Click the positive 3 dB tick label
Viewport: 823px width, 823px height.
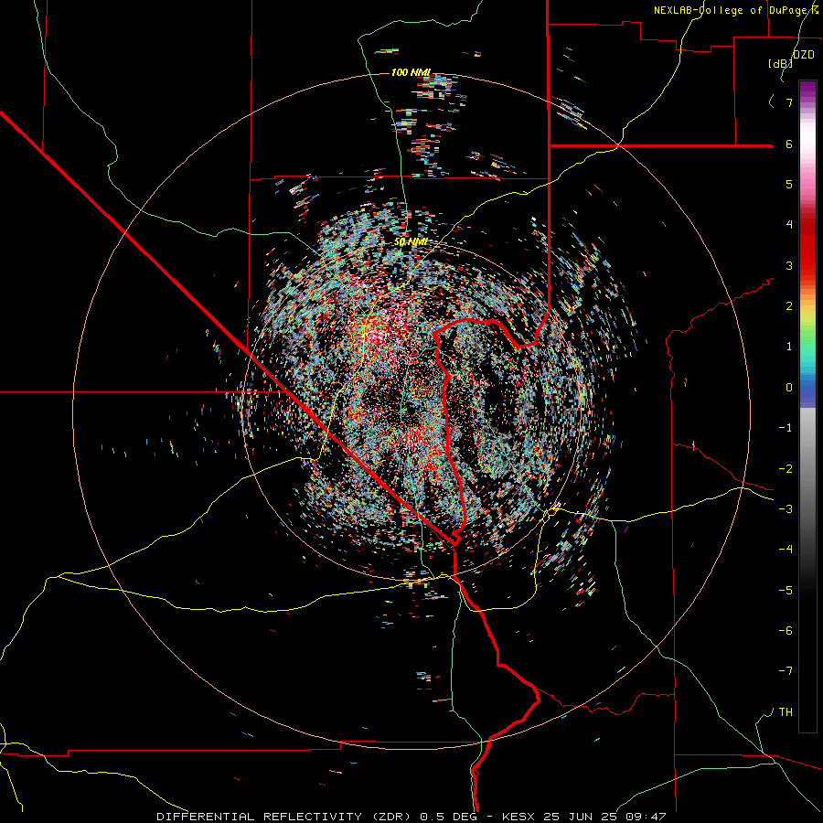coord(789,265)
